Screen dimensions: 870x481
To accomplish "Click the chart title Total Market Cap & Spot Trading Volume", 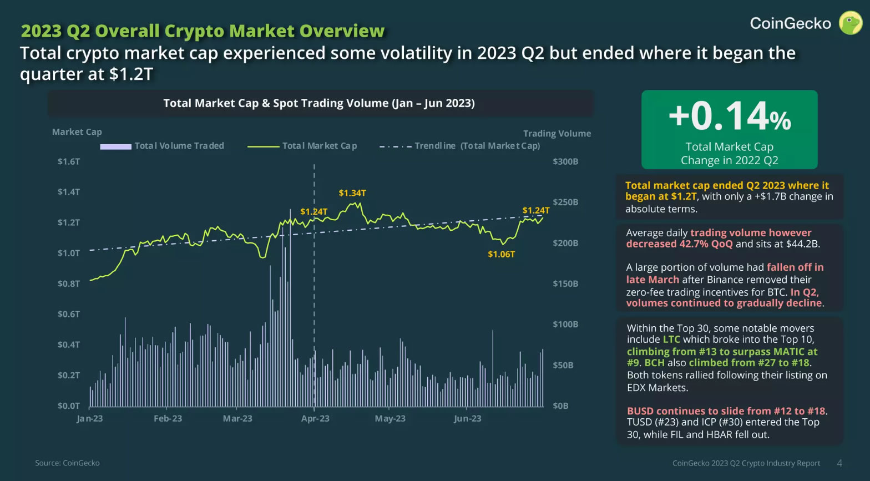I will click(x=319, y=103).
